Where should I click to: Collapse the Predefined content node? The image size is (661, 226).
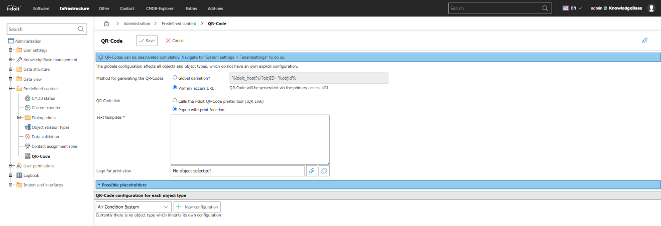(11, 89)
